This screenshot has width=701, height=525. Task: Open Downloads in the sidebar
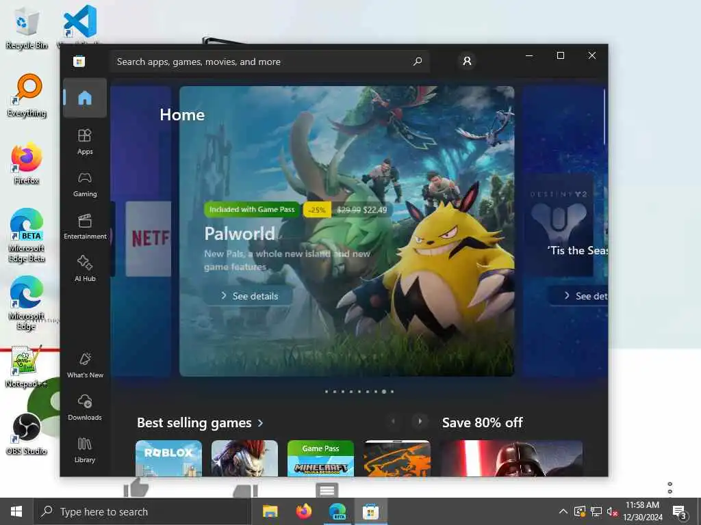[x=85, y=407]
